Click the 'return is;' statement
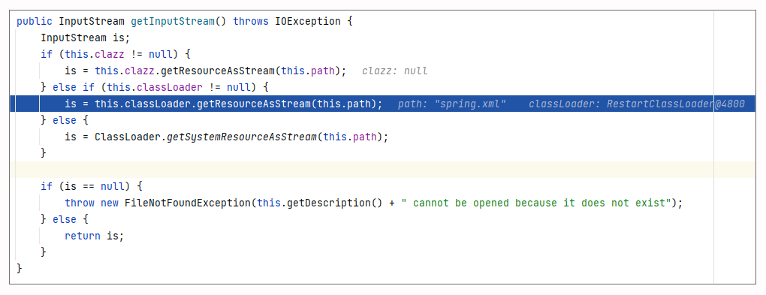 click(x=95, y=236)
